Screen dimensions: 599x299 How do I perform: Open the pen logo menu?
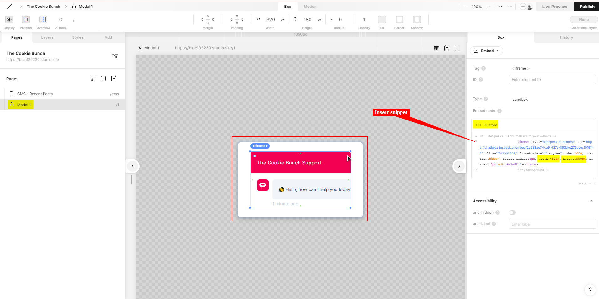click(x=9, y=6)
